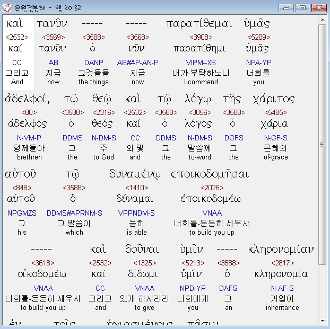This screenshot has height=329, width=330.
Task: Click the gloss 'which'
Action: [x=74, y=232]
